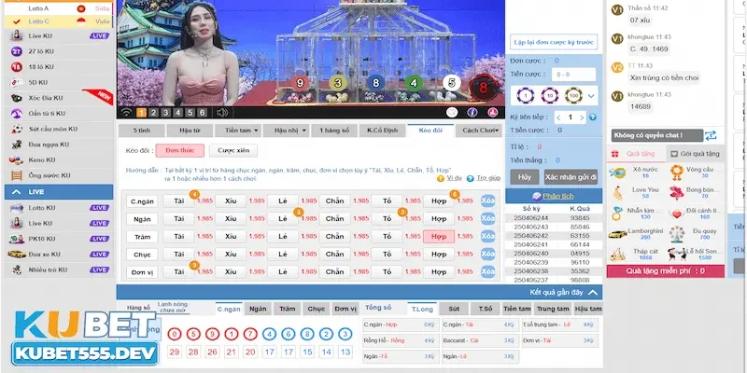747x373 pixels.
Task: Select Hợp in the Trăm row
Action: (x=439, y=237)
